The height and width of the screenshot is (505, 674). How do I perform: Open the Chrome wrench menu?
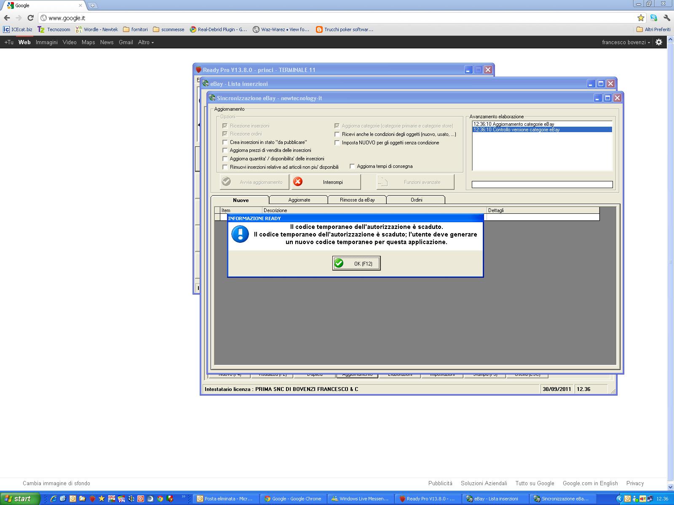coord(666,18)
